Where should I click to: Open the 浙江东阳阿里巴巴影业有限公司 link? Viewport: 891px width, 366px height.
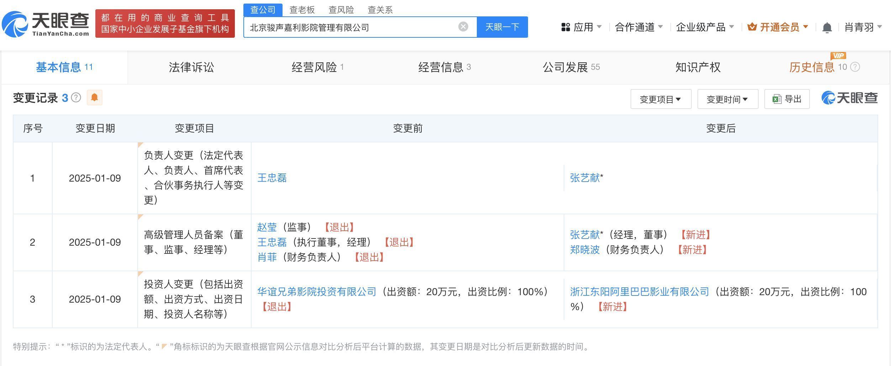(639, 292)
